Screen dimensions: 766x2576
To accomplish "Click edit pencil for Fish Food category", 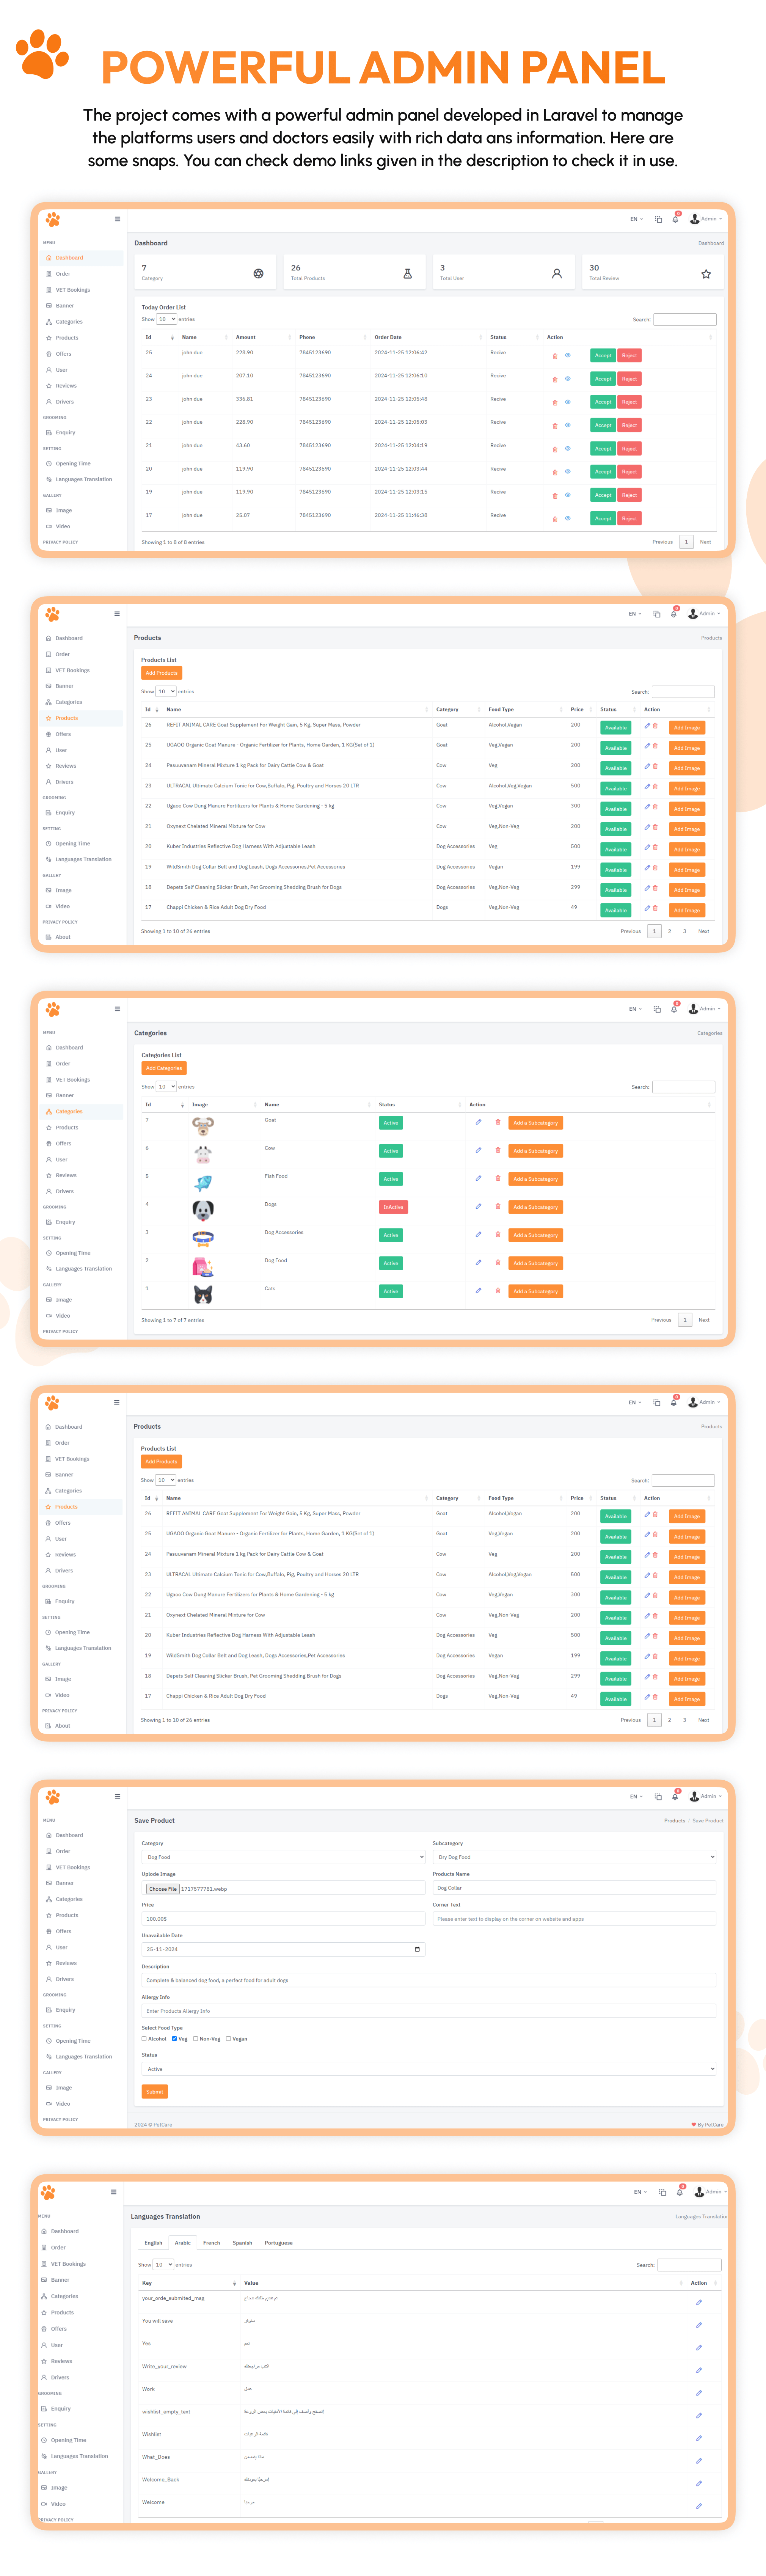I will (478, 1178).
